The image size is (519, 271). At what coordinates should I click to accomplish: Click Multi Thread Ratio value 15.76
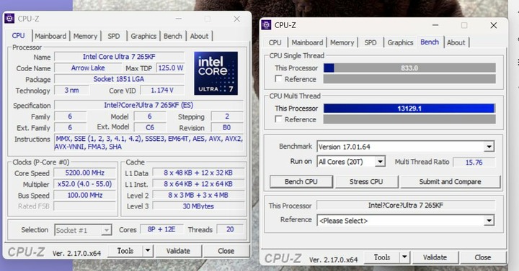point(474,162)
